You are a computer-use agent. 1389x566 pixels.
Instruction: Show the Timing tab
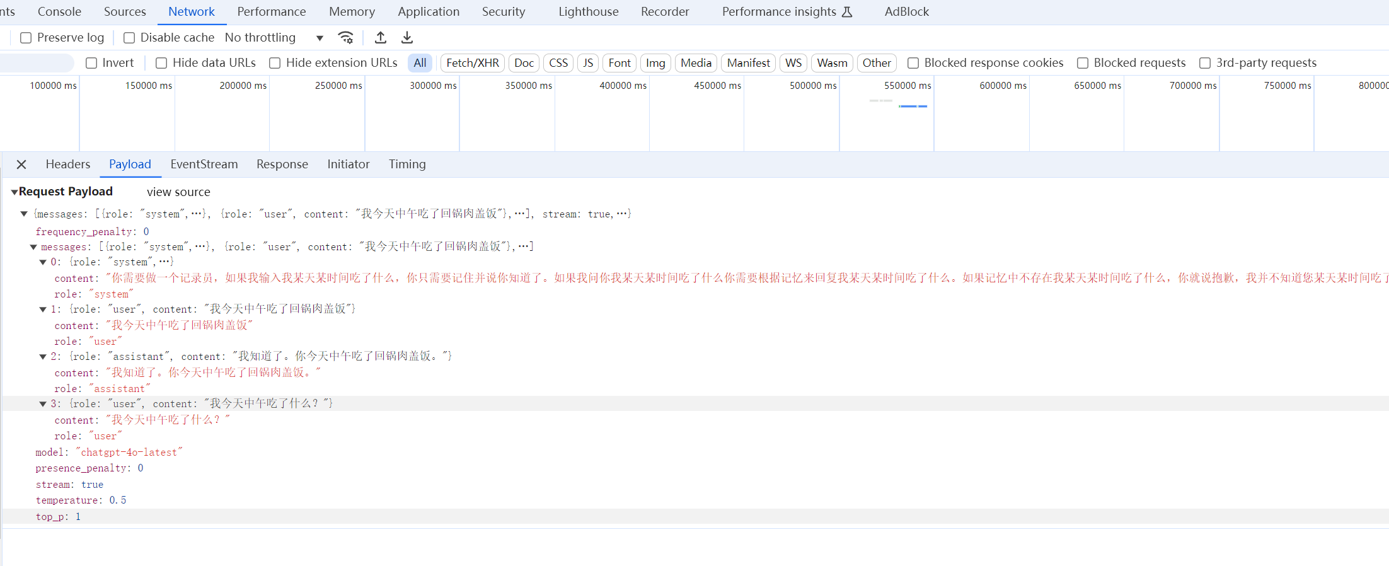[x=407, y=165]
